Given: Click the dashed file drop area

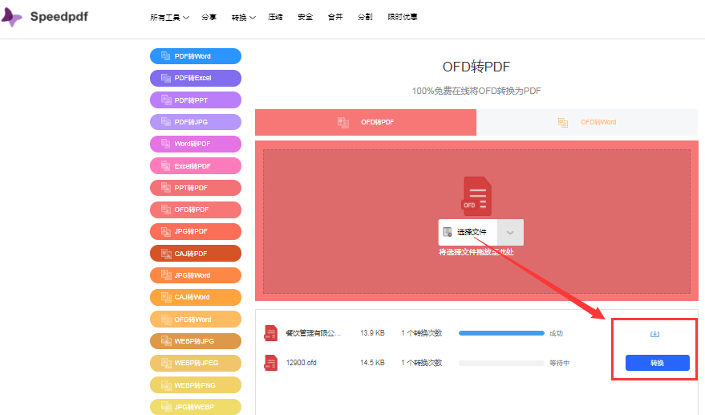Looking at the screenshot, I should (x=476, y=222).
